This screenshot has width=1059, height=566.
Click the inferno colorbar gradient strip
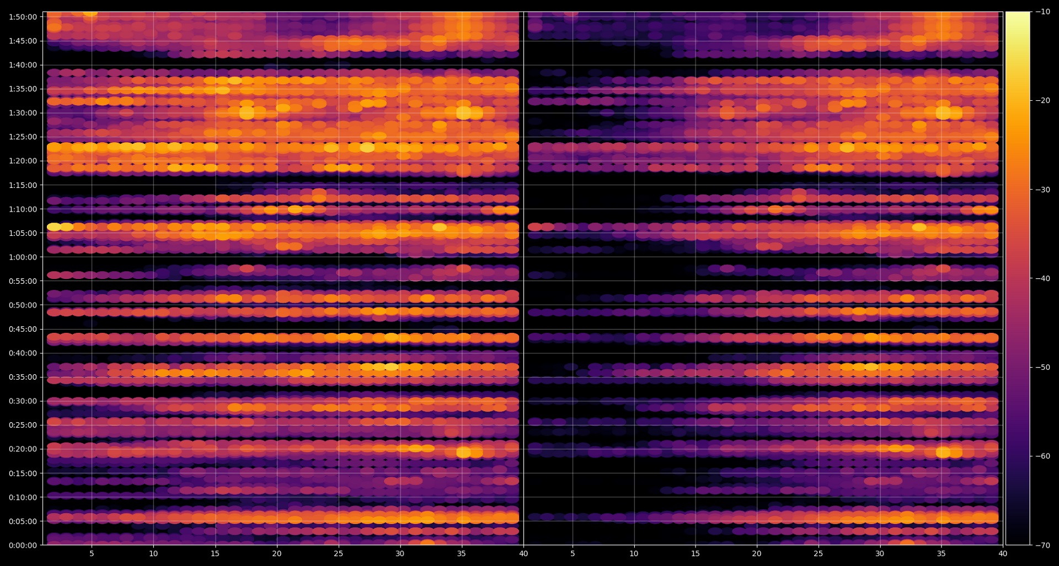tap(1018, 278)
